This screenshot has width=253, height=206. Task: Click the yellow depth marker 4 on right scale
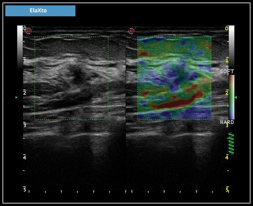tap(227, 157)
